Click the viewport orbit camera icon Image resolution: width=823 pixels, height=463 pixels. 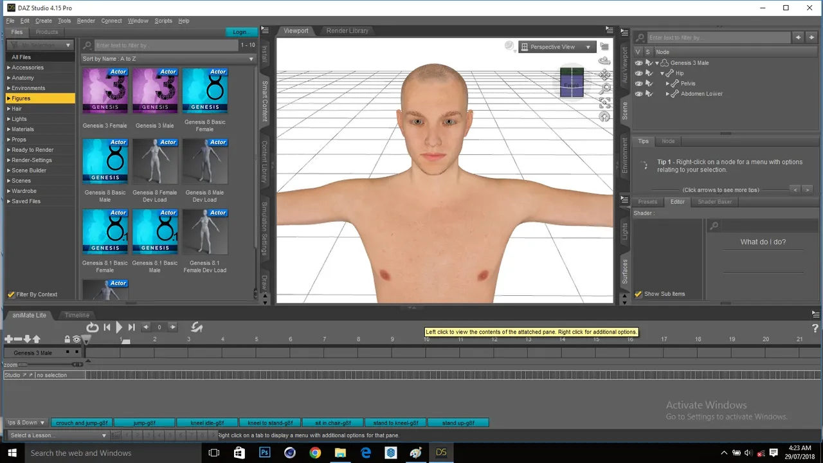[x=604, y=61]
